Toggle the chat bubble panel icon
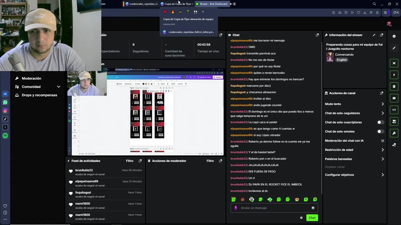The width and height of the screenshot is (401, 225). pyautogui.click(x=394, y=98)
